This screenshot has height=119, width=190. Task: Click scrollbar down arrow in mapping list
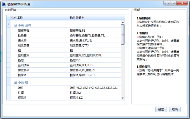point(123,98)
